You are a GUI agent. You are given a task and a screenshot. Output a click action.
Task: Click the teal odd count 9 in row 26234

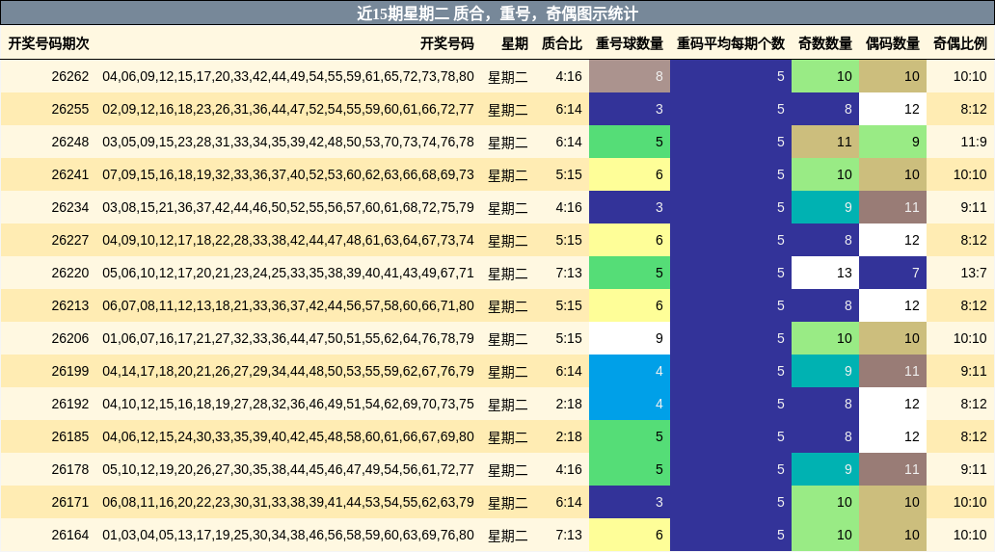(825, 207)
